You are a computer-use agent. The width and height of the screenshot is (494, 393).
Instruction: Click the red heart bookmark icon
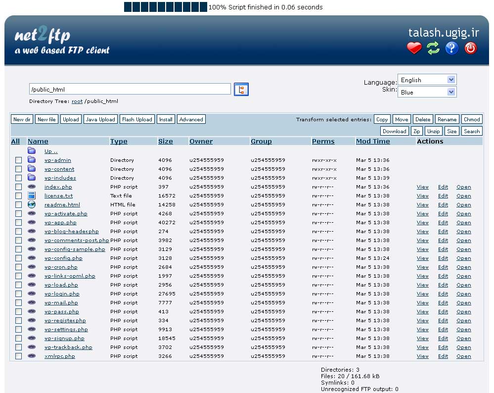[x=414, y=48]
